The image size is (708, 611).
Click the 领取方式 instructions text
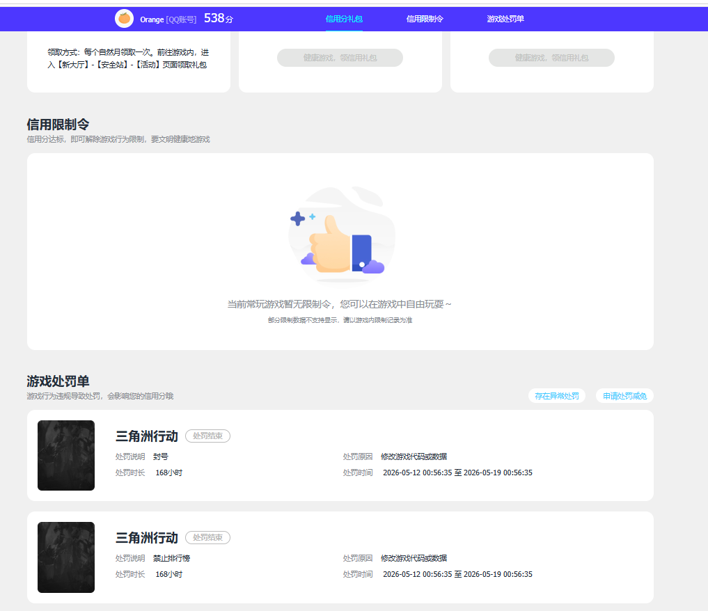click(128, 58)
